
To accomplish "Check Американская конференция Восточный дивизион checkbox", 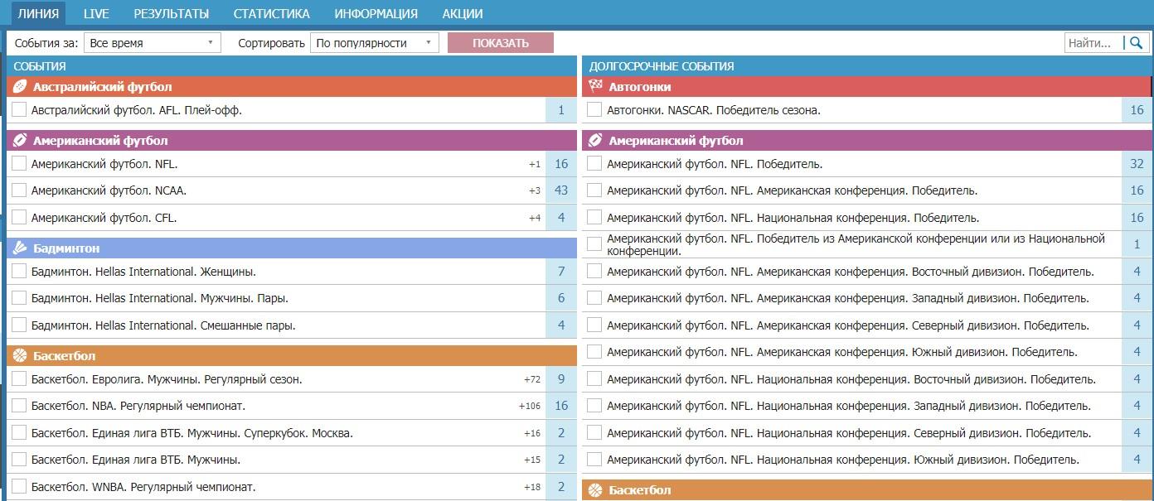I will [594, 271].
